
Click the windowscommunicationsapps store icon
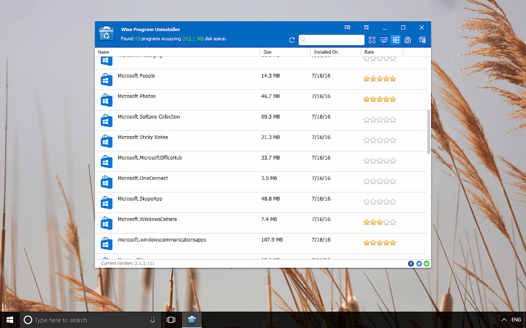coord(106,243)
